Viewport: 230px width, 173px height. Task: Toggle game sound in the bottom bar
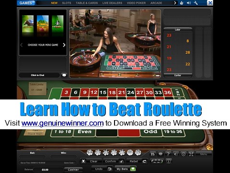tap(176, 154)
